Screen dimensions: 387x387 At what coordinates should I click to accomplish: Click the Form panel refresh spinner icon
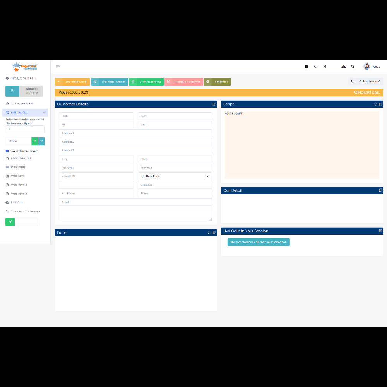coord(209,233)
